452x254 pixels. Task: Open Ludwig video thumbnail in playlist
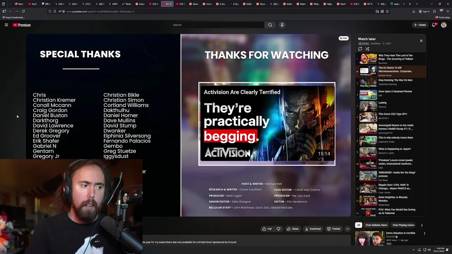pos(368,106)
